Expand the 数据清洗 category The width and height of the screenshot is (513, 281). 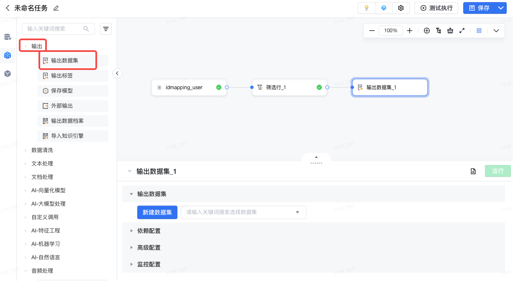point(42,150)
